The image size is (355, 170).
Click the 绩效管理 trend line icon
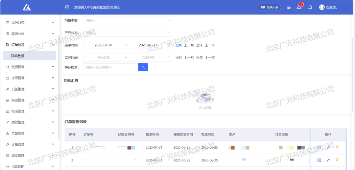tap(8, 122)
